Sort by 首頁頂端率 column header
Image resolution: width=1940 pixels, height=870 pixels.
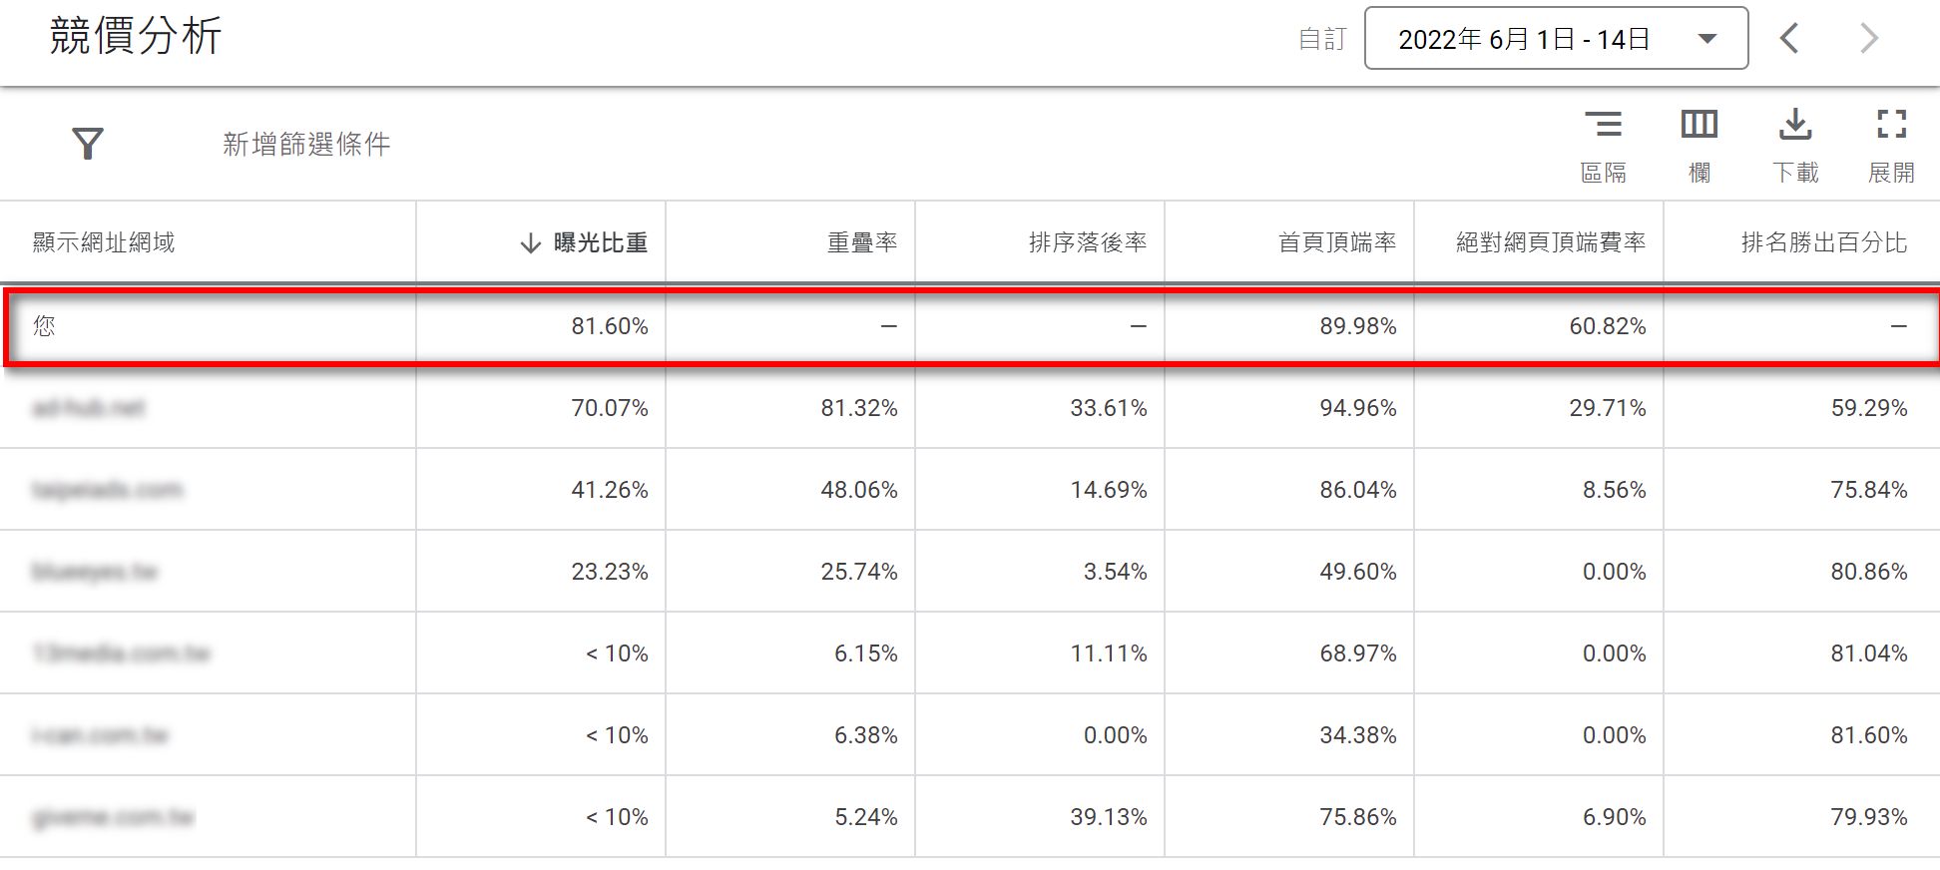click(x=1337, y=242)
